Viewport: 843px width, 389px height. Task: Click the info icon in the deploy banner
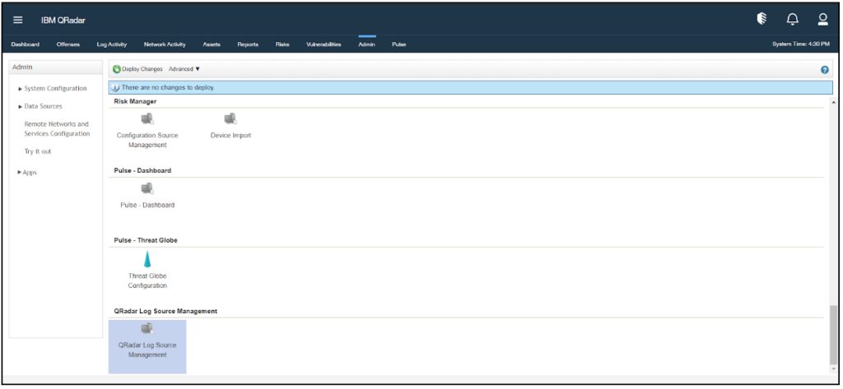pos(115,87)
